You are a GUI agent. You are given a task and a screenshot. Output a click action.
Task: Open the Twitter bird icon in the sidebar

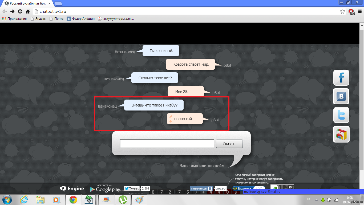[341, 115]
